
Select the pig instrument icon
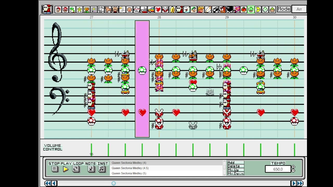(x=115, y=9)
